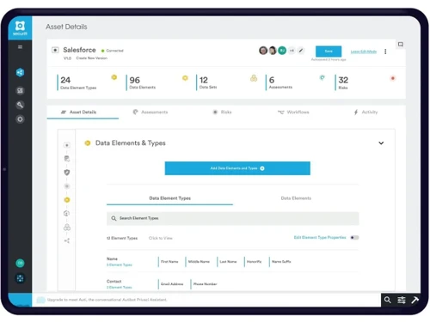Open the comments icon at top right
This screenshot has width=430, height=322.
point(401,45)
